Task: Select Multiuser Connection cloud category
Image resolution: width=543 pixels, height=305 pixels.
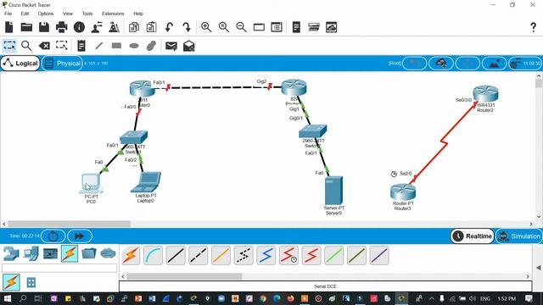Action: (x=108, y=253)
